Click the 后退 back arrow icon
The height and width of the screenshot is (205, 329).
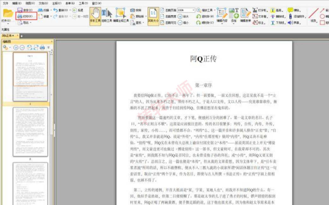tap(74, 10)
